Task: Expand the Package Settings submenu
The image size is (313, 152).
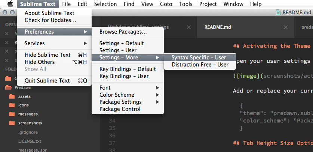Action: tap(128, 102)
